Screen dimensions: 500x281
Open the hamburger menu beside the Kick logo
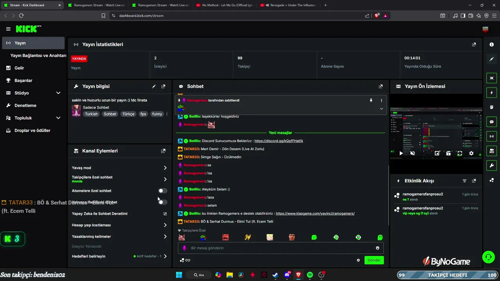(x=8, y=29)
